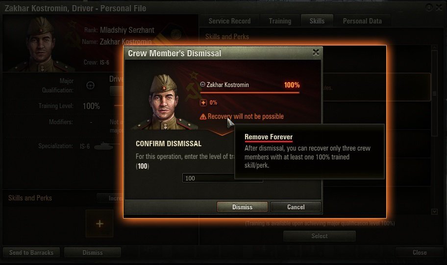The width and height of the screenshot is (447, 265).
Task: Confirm with the Dismiss button in the dialog
Action: (242, 207)
